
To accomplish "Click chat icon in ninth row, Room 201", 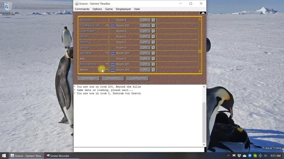I will coord(154,64).
